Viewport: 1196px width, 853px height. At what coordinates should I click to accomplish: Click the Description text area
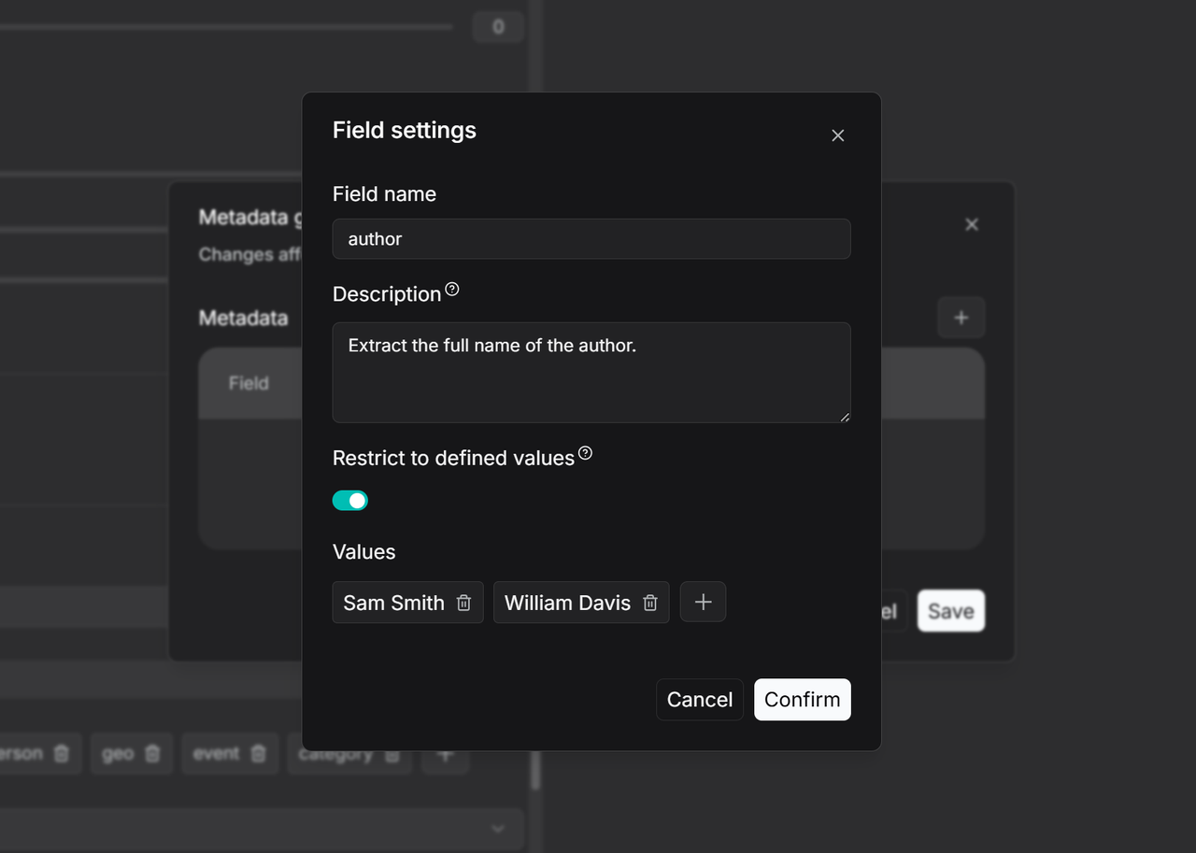(591, 372)
